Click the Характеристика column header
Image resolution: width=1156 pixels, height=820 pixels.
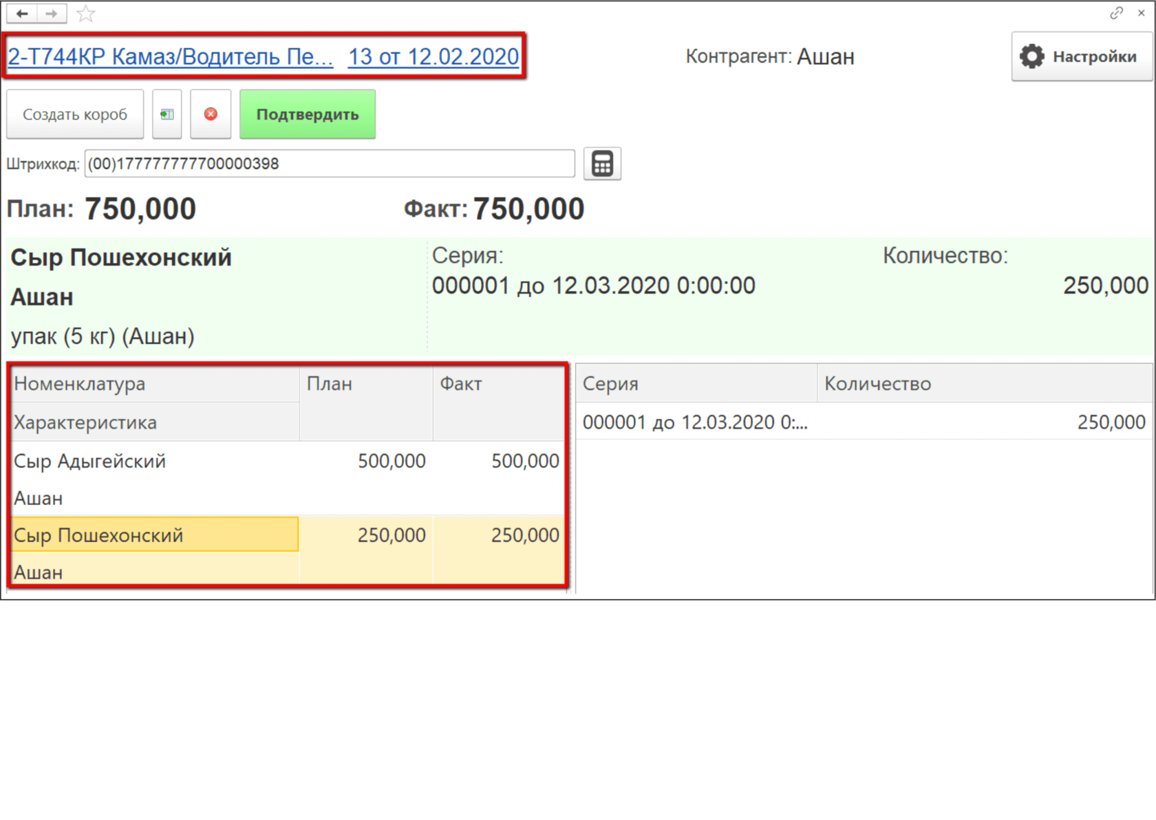[156, 422]
